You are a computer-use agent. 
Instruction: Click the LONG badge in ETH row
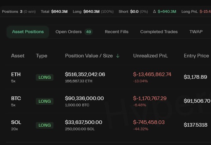(45, 77)
